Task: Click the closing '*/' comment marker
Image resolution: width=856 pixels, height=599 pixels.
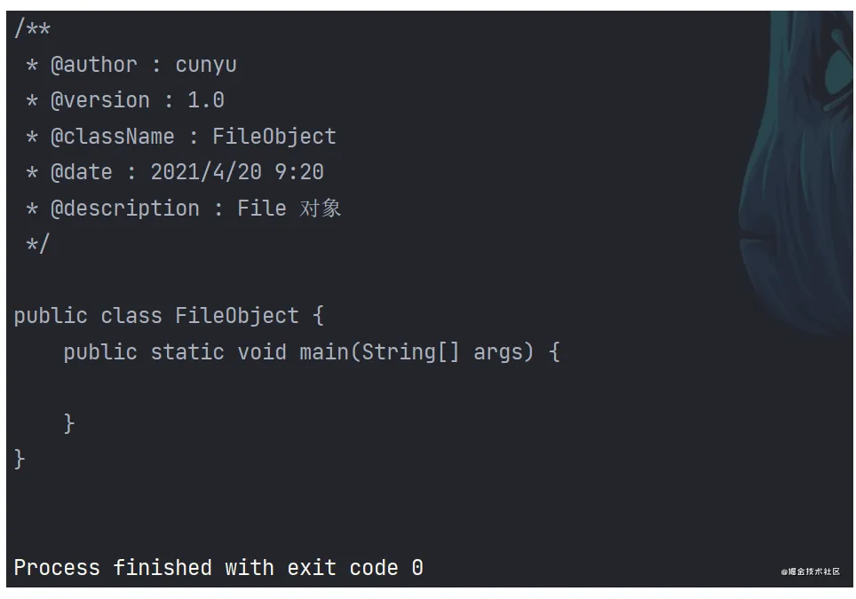Action: (x=37, y=243)
